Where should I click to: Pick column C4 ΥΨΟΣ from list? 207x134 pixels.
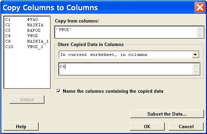(x=27, y=36)
